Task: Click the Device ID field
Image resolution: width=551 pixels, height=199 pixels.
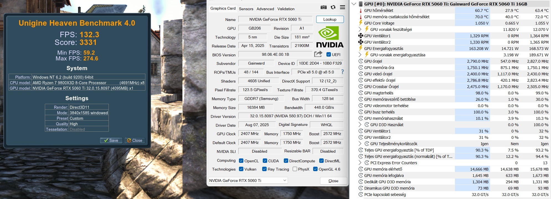Action: 320,63
